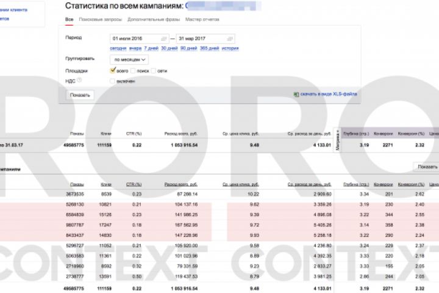Screen dimensions: 439x293
Task: Click the end date field 31 мар 2017
Action: [205, 38]
